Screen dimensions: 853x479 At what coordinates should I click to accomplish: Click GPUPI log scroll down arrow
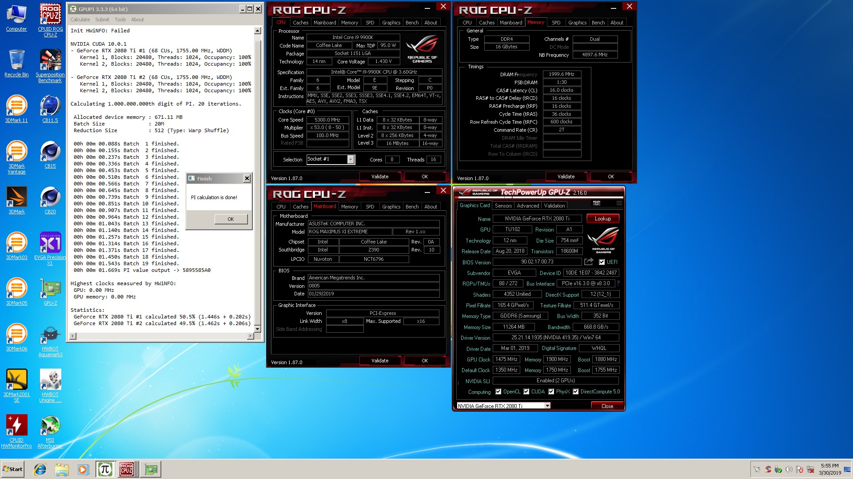[258, 329]
